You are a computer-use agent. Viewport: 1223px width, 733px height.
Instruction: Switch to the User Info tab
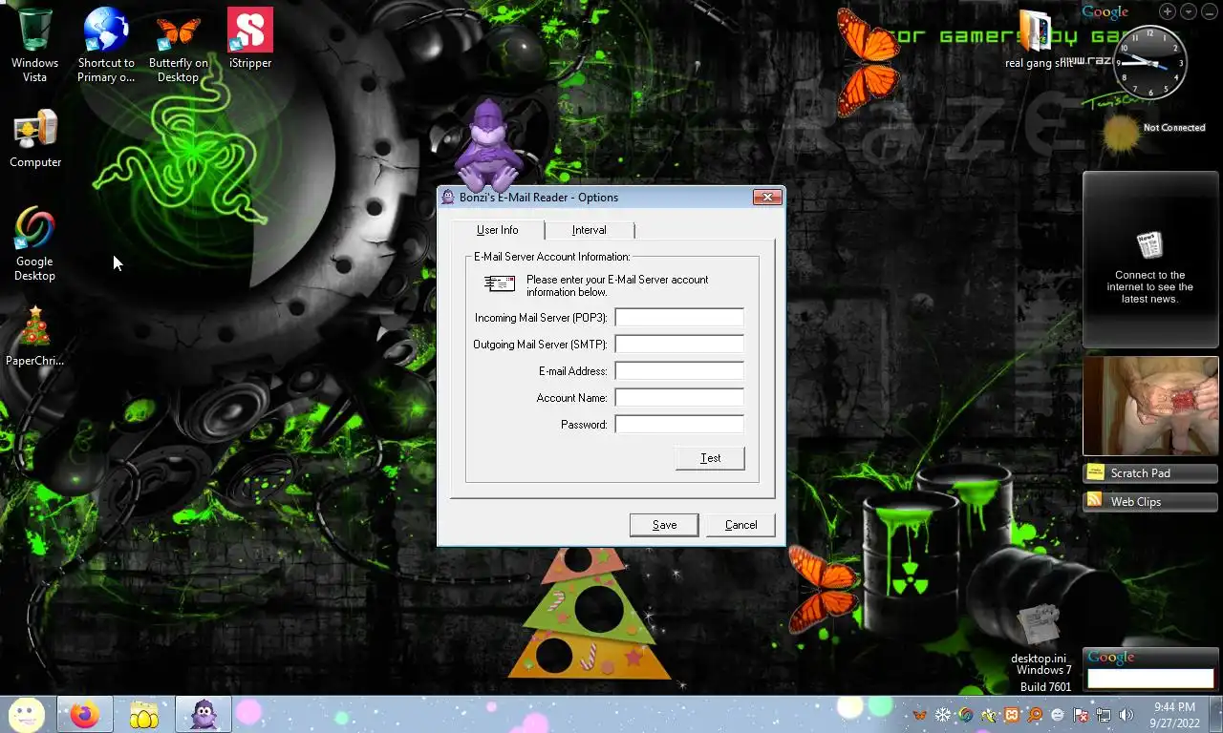[x=497, y=230]
